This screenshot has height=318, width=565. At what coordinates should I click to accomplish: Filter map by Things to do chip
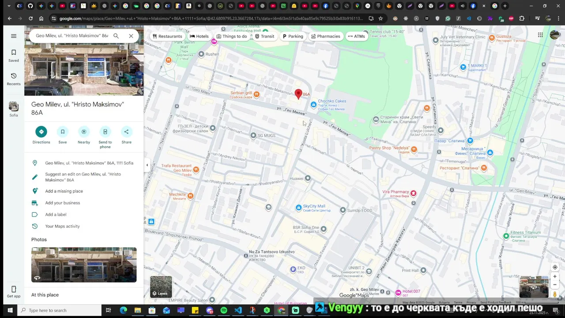pos(232,36)
